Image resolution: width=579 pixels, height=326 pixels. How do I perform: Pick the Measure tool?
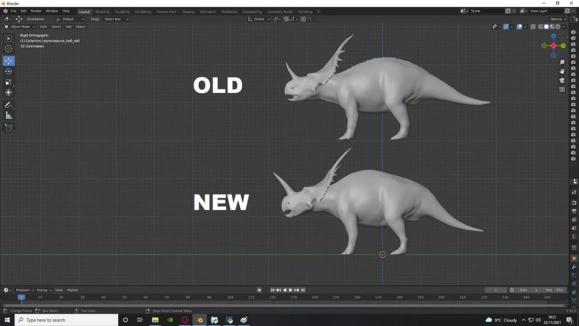pyautogui.click(x=9, y=115)
